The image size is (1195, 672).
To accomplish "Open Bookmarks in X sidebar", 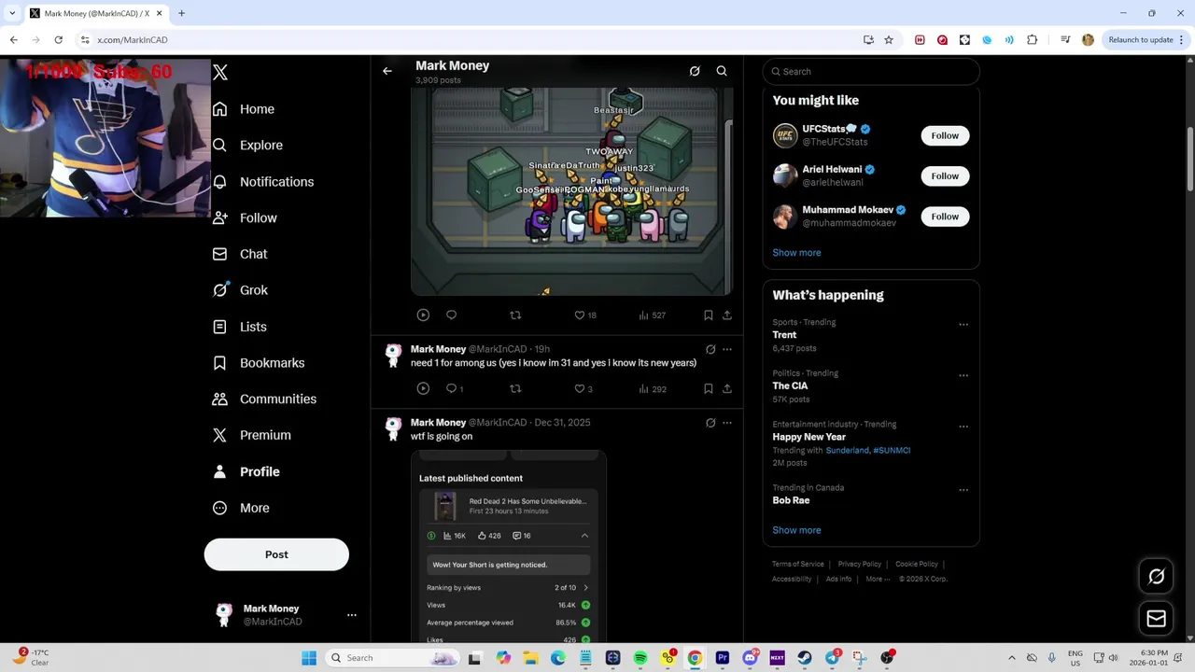I will 259,363.
